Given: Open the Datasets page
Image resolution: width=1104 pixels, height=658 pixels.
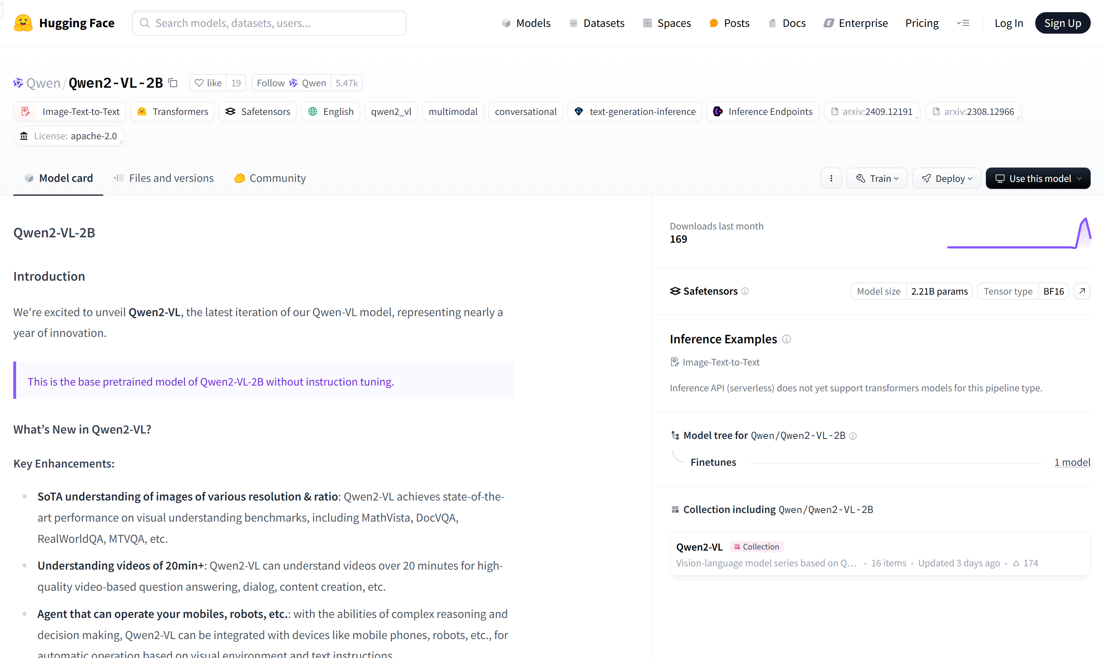Looking at the screenshot, I should click(x=596, y=23).
